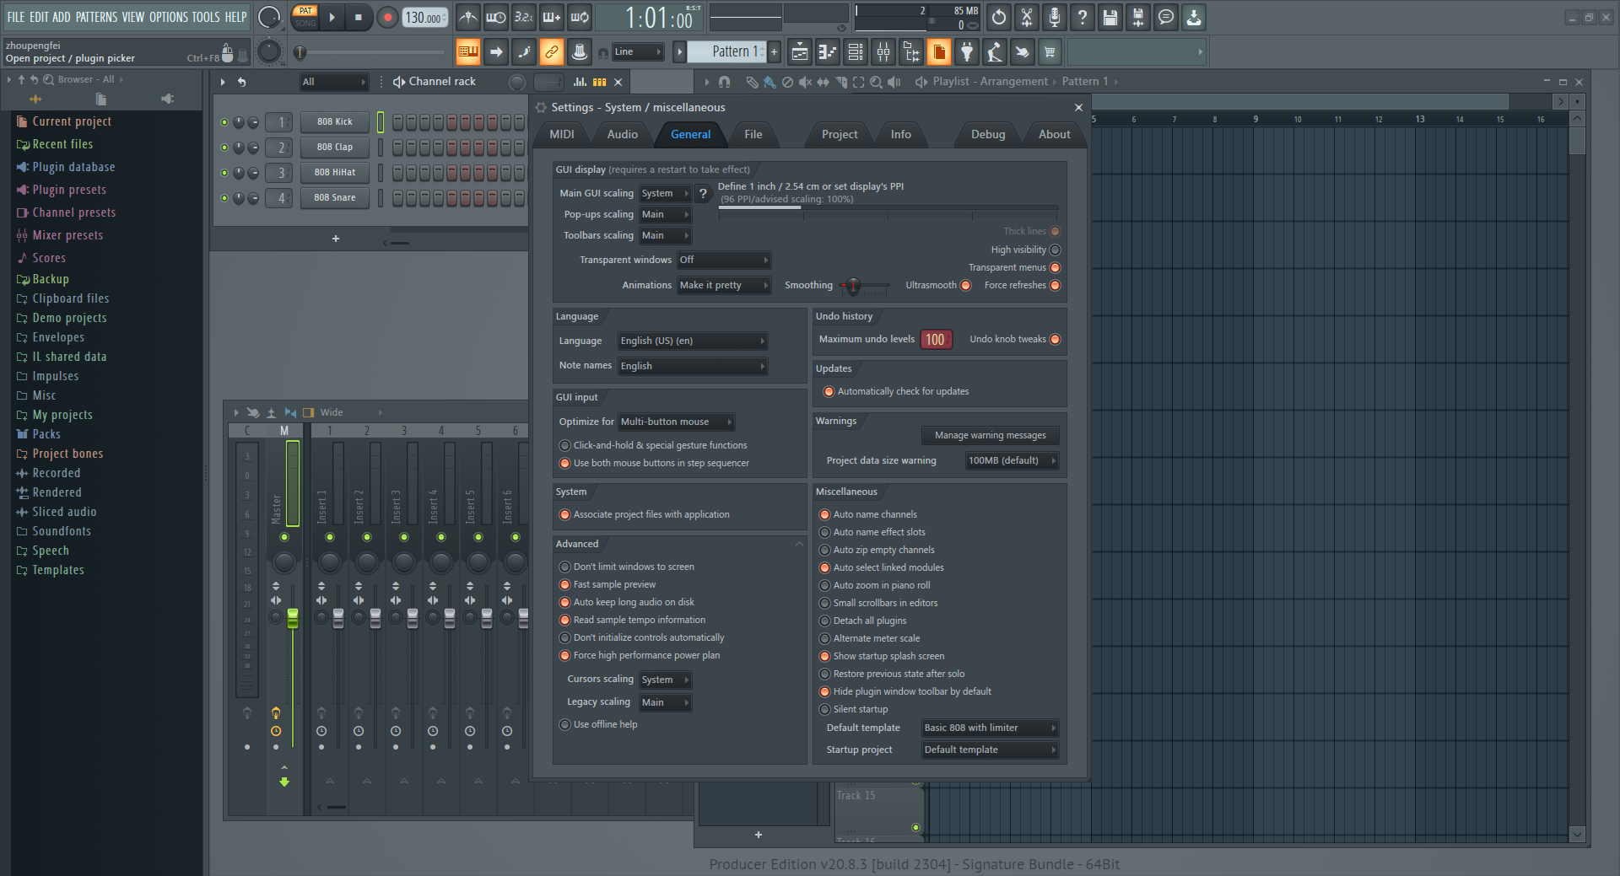Open the Pop-ups scaling dropdown
The width and height of the screenshot is (1620, 876).
click(665, 215)
